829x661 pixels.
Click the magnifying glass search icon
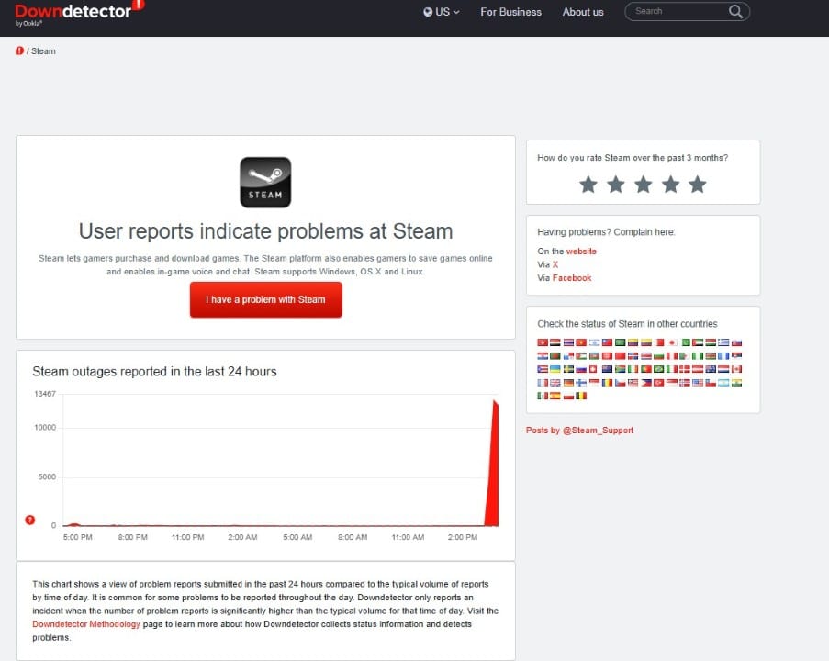point(736,11)
